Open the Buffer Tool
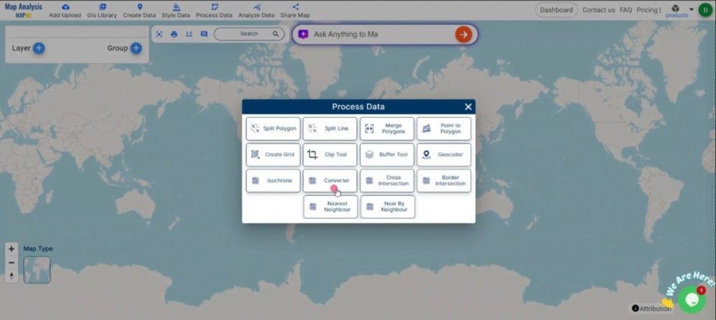716x320 pixels. tap(387, 155)
